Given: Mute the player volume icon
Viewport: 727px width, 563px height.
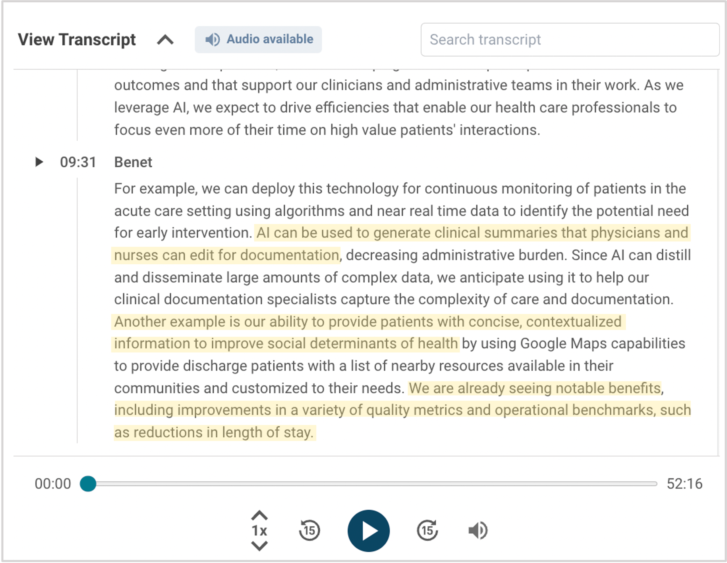Looking at the screenshot, I should click(x=477, y=530).
